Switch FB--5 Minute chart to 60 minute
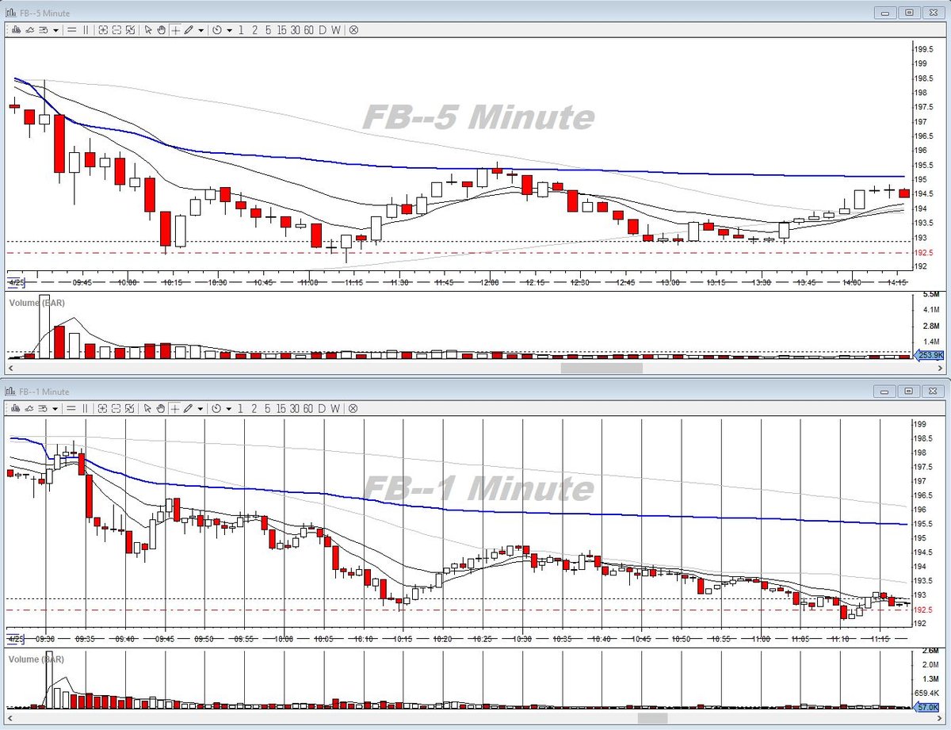 309,30
